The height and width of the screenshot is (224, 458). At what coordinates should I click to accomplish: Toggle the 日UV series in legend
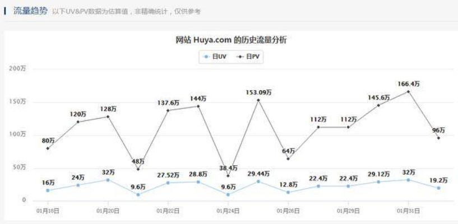(215, 57)
